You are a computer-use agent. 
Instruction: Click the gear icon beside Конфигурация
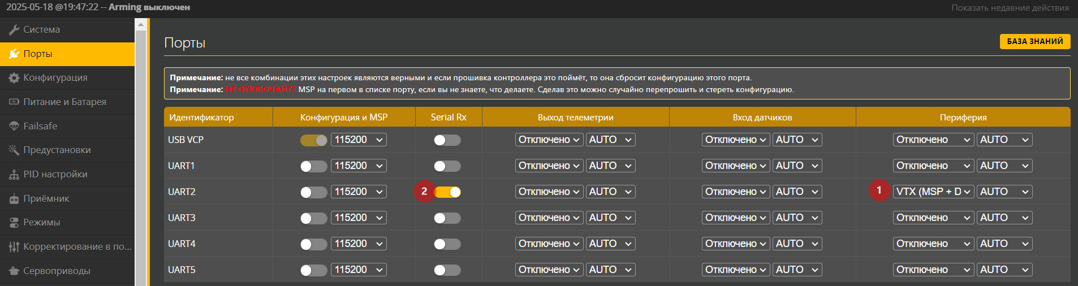pos(14,78)
